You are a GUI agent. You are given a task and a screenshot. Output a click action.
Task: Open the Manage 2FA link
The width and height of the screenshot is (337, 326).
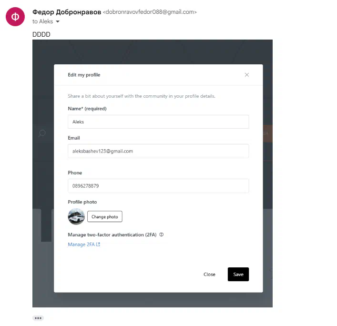click(x=84, y=244)
